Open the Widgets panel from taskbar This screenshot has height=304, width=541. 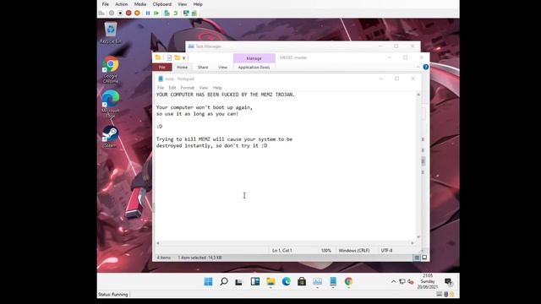(255, 281)
